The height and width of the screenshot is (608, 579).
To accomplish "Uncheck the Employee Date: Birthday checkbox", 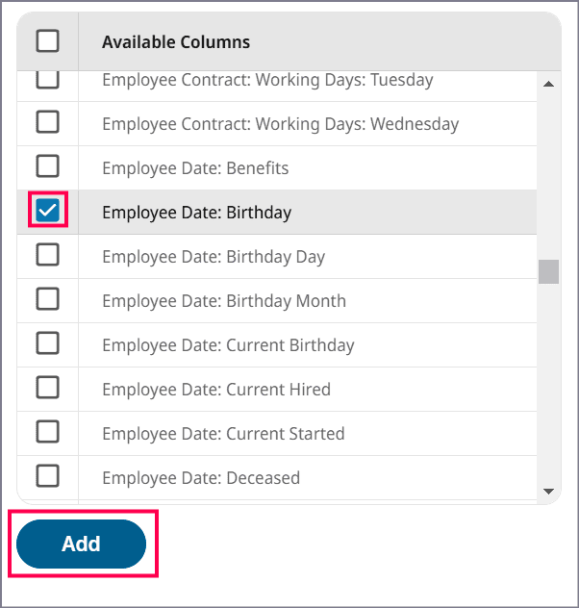I will pyautogui.click(x=47, y=211).
